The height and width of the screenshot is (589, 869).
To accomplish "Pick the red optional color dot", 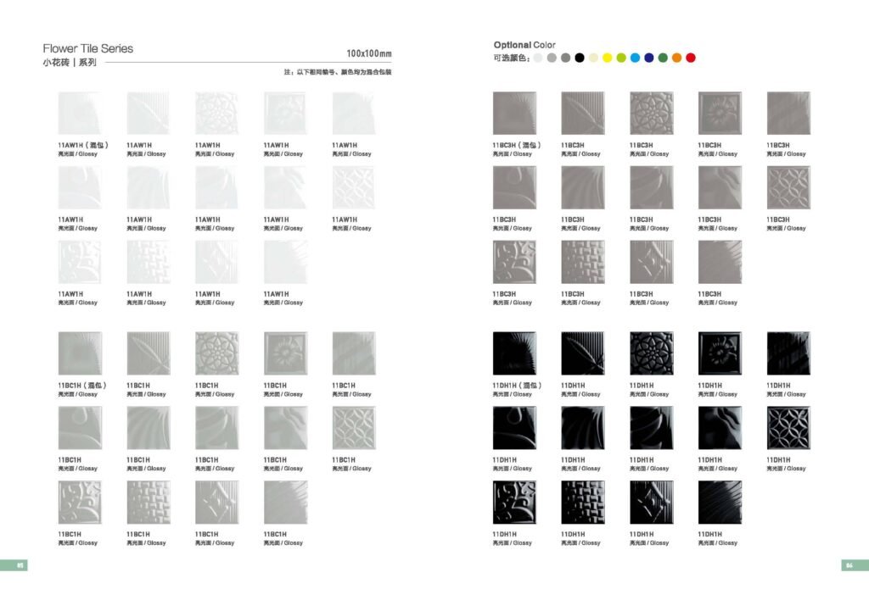I will (690, 58).
